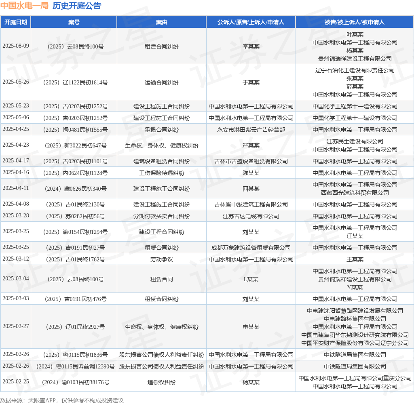Click the 追偿权纠纷 cause cell
Screen dimensions: 414x404
pos(162,383)
